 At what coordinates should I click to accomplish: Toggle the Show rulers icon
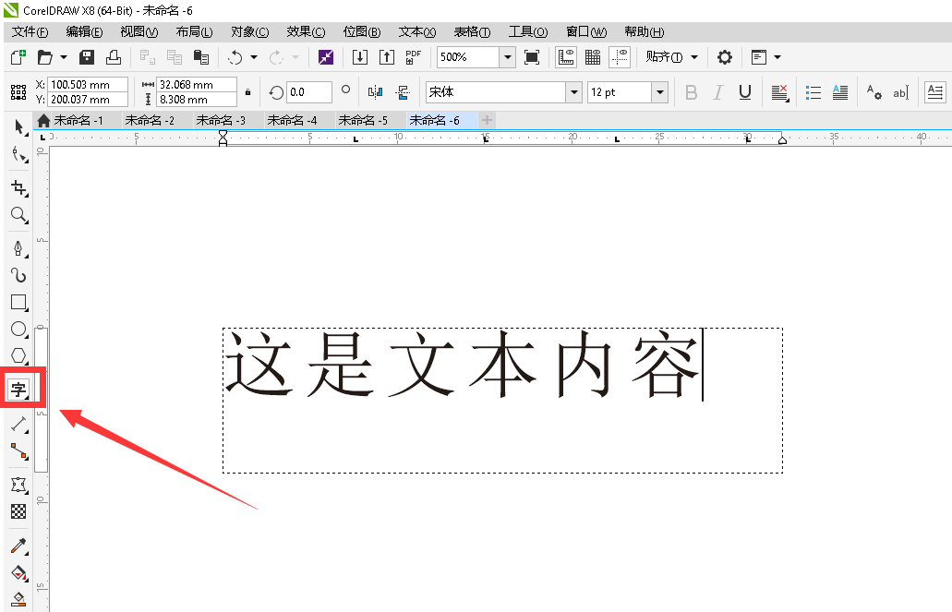566,57
